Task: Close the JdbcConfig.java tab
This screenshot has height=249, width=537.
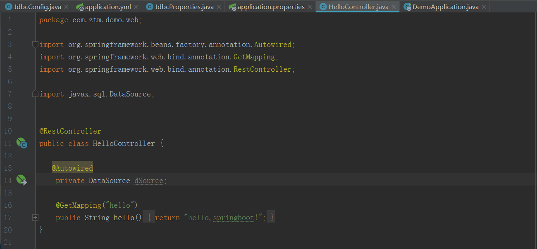Action: [67, 7]
